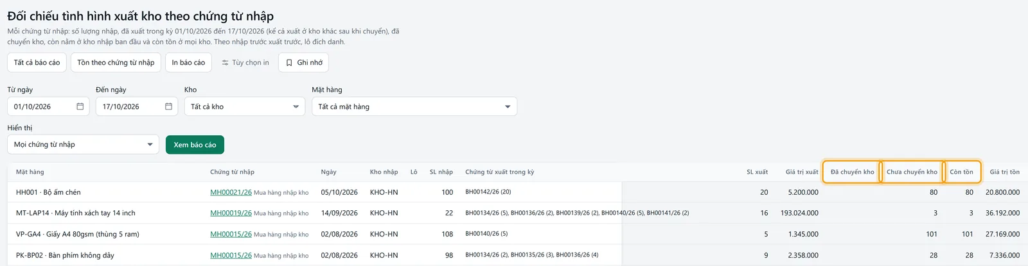The width and height of the screenshot is (1028, 266).
Task: Click the Đến ngày date field 17/10/2026
Action: pyautogui.click(x=137, y=106)
